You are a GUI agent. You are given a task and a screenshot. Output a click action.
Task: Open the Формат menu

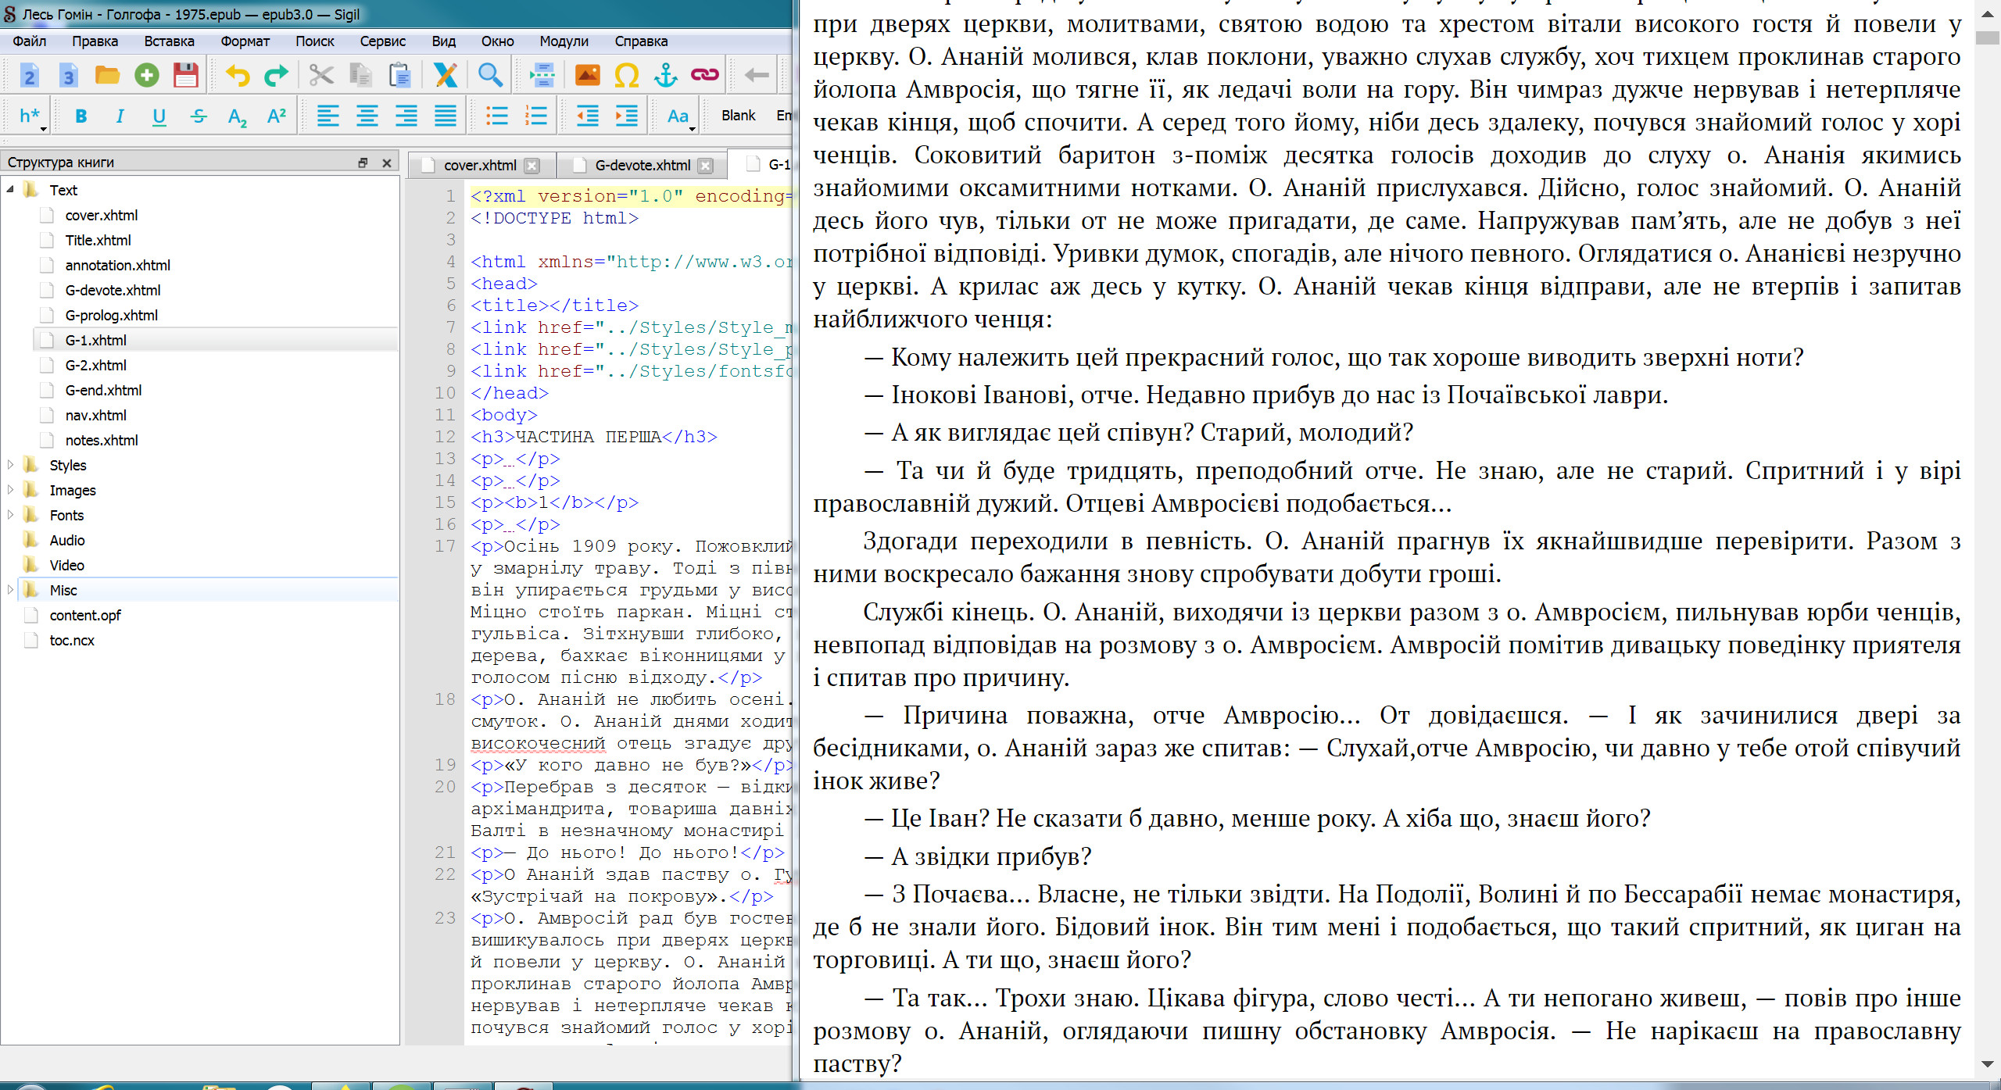tap(245, 41)
